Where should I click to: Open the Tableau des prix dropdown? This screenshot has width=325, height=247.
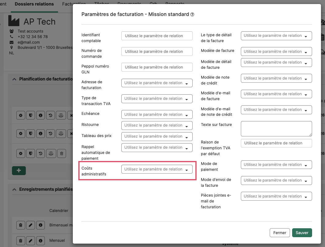(x=157, y=136)
